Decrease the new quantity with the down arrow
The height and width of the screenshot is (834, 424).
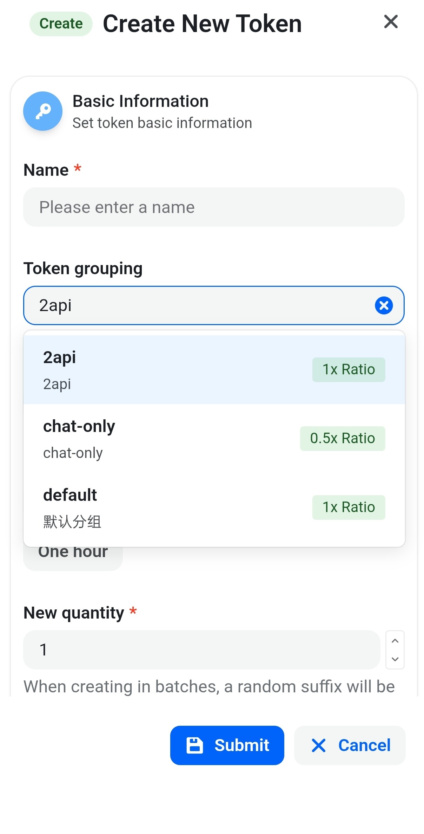coord(395,659)
